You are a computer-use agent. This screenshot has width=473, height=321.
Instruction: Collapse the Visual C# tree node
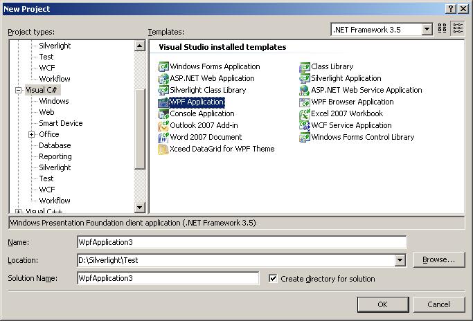click(x=19, y=90)
